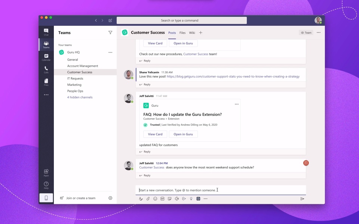Click the new conversation message box

(x=221, y=190)
